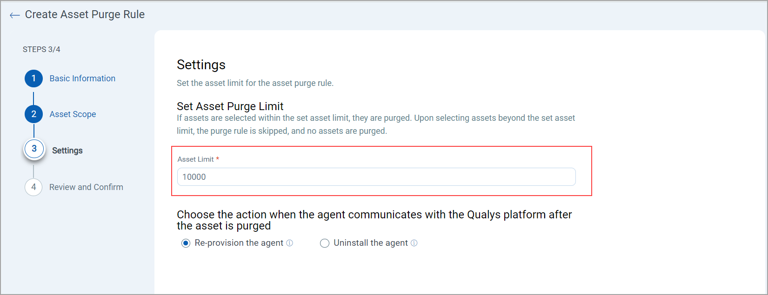Go to the Review and Confirm step
Screen dimensions: 768x295
(x=86, y=187)
